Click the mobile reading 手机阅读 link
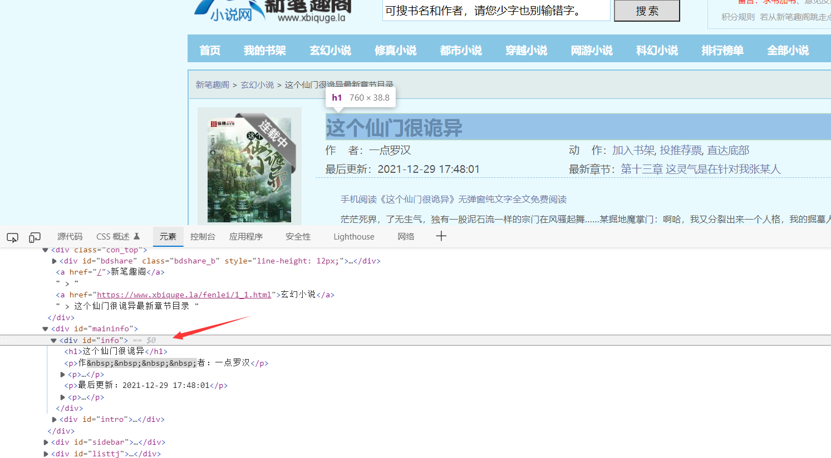The height and width of the screenshot is (458, 831). tap(454, 199)
